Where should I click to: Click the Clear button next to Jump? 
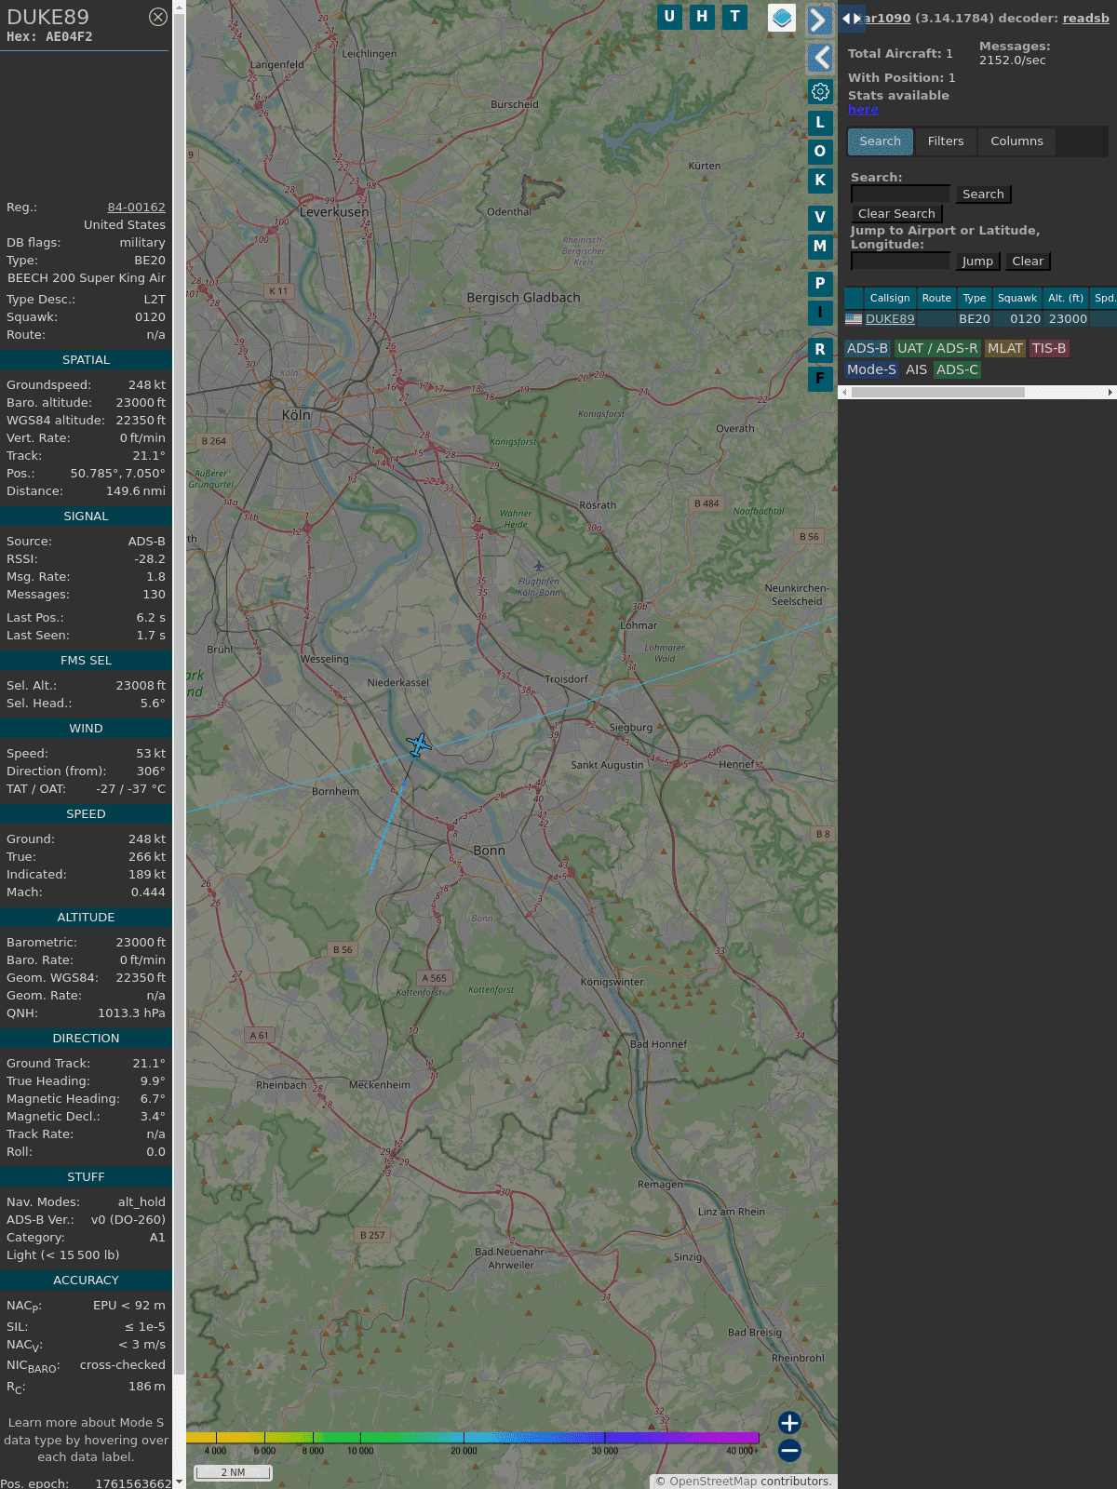1028,261
